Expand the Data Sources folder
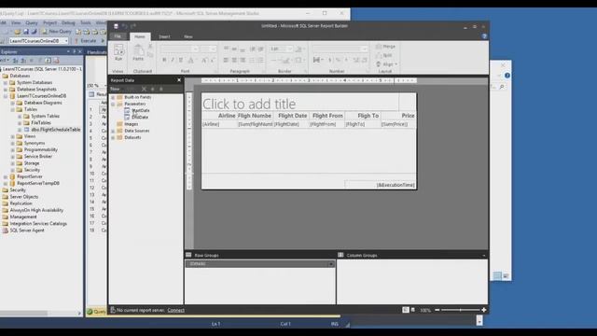The width and height of the screenshot is (597, 336). [x=113, y=131]
